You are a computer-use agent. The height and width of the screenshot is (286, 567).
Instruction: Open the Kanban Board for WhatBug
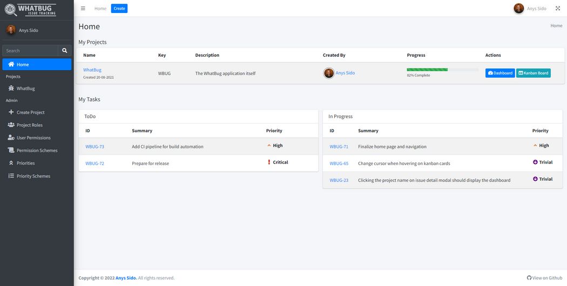click(x=533, y=73)
